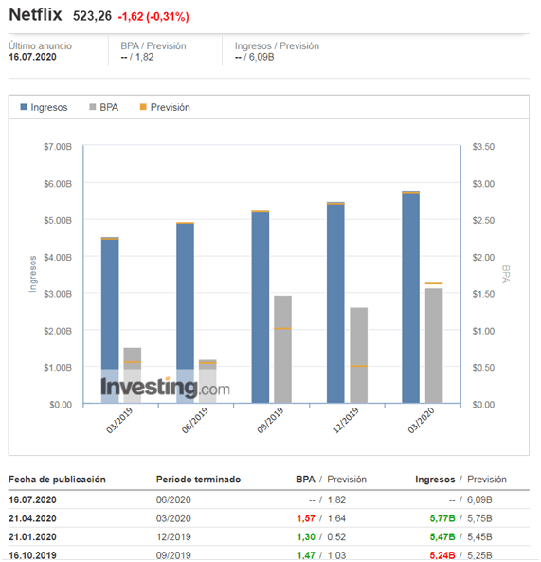Click the 06/2020 period cell
This screenshot has height=562, width=541.
(173, 499)
